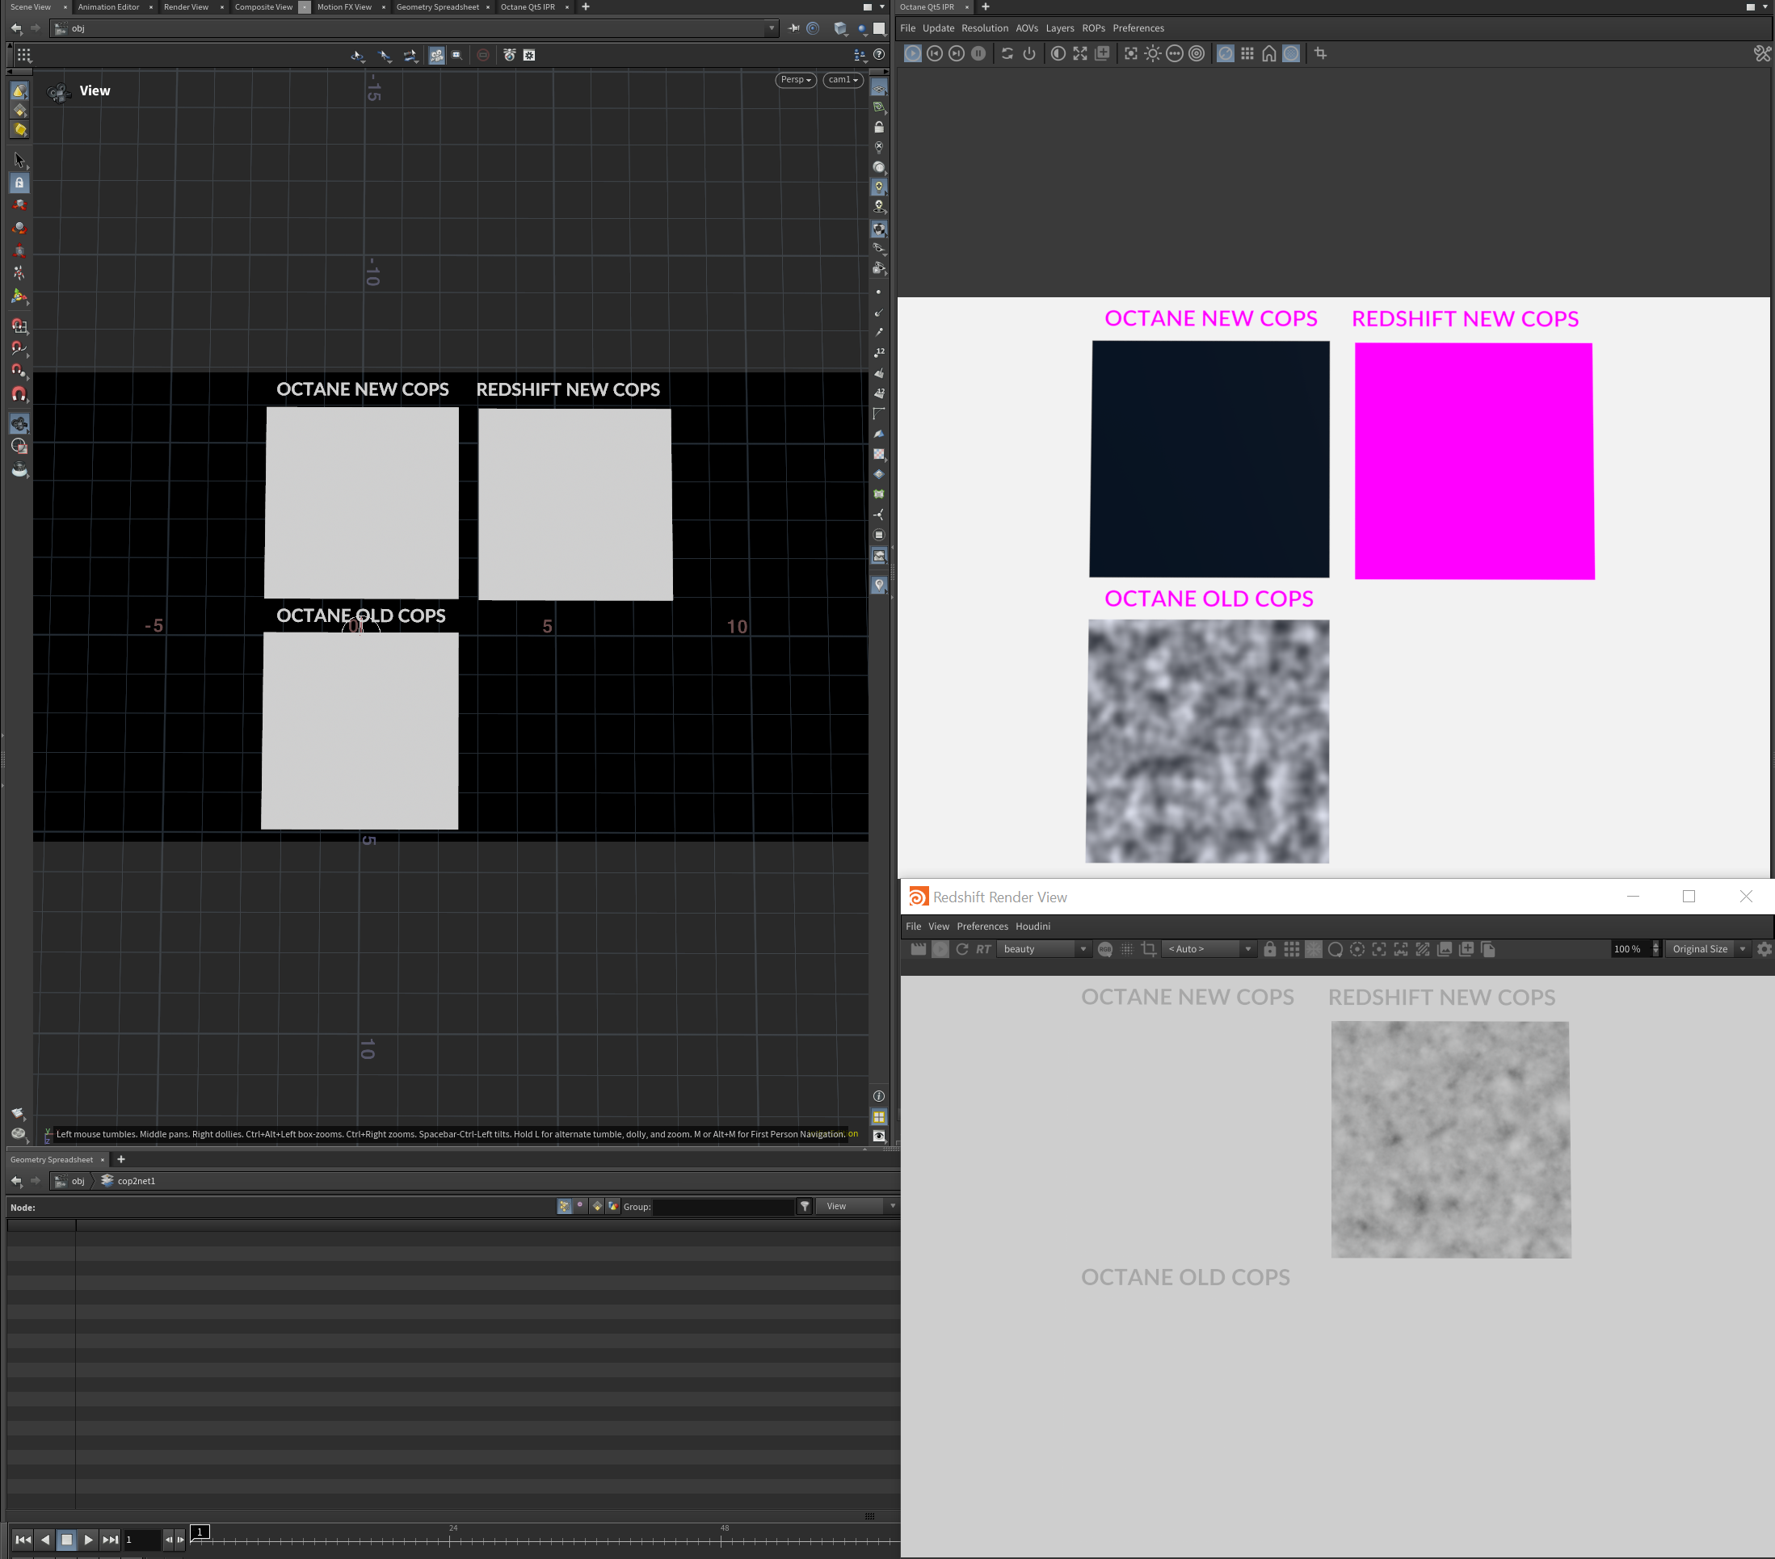
Task: Toggle Redshift RT mode
Action: [983, 949]
